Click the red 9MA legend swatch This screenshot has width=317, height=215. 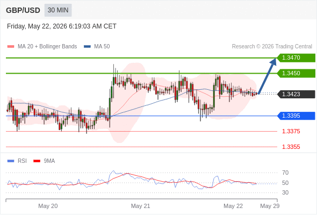[x=37, y=161]
